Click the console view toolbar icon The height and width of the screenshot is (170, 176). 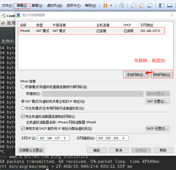(x=170, y=5)
